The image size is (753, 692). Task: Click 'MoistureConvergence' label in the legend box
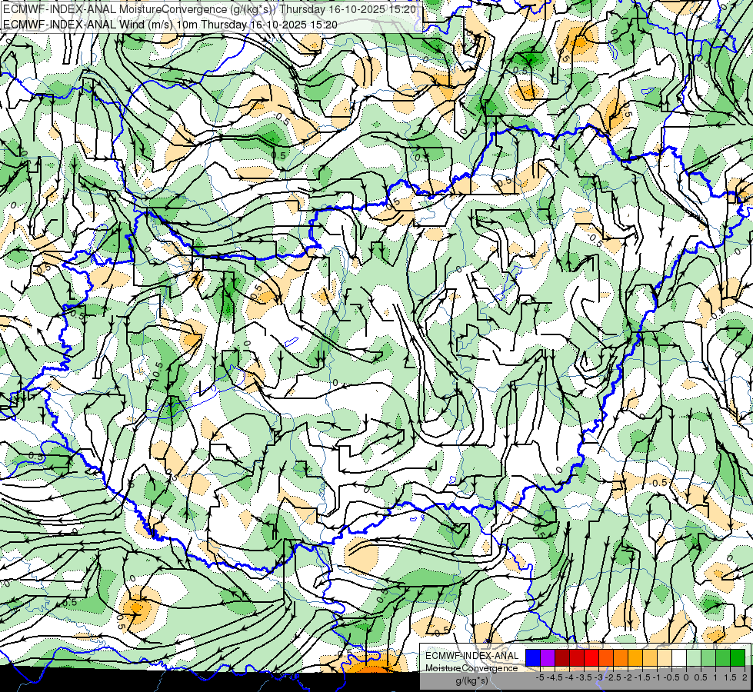(471, 668)
